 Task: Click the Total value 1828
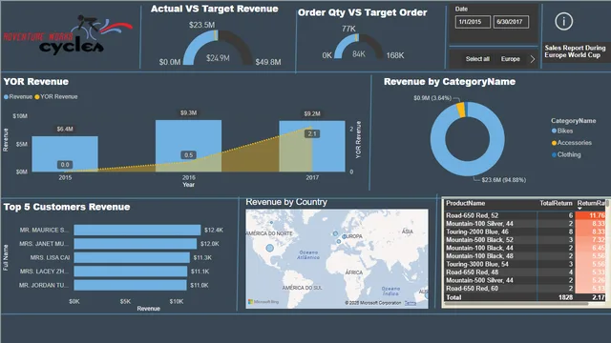pyautogui.click(x=565, y=297)
